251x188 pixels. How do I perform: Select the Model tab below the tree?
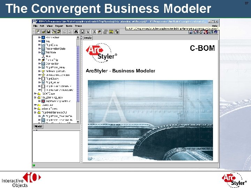pos(38,126)
